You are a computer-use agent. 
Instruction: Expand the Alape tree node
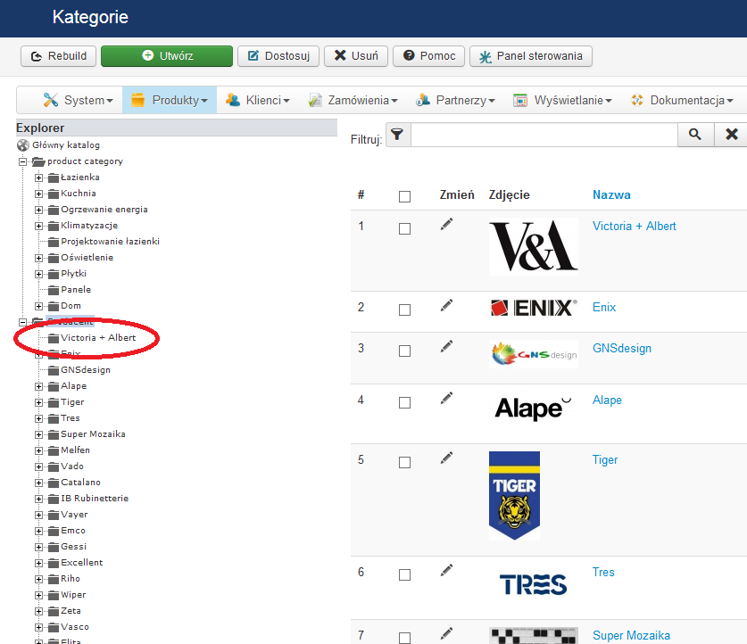point(38,386)
